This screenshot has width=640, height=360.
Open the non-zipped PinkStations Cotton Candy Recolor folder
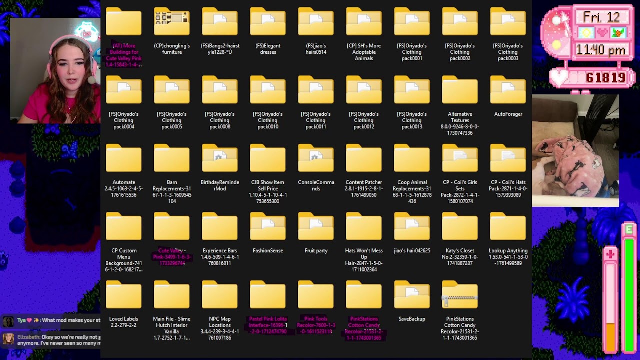(x=364, y=295)
